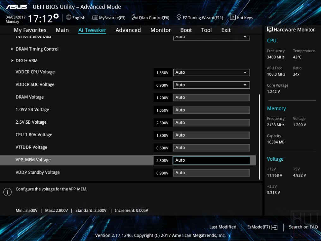Viewport: 321px width, 241px height.
Task: Select the Exit tab
Action: coord(226,30)
